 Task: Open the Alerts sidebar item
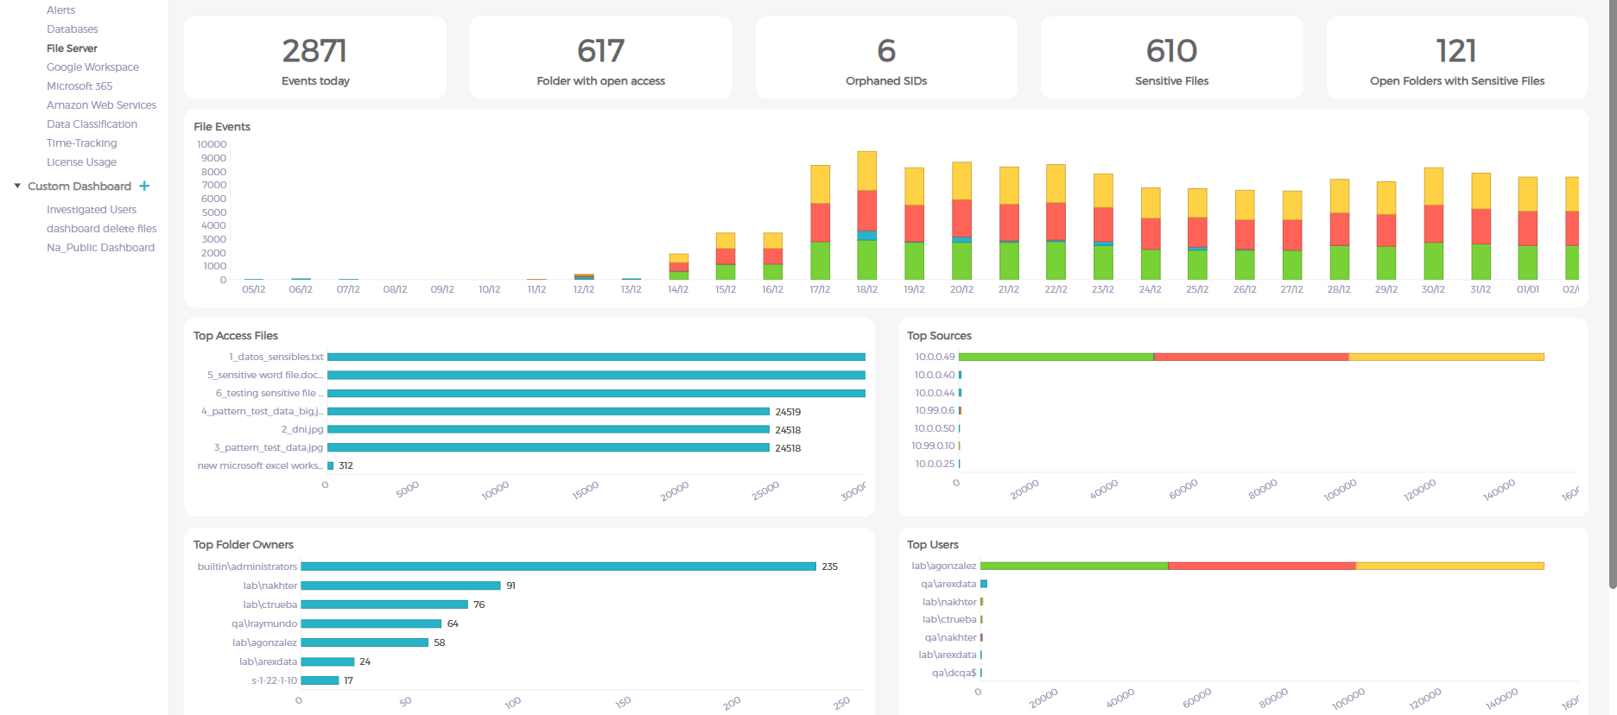click(x=60, y=10)
